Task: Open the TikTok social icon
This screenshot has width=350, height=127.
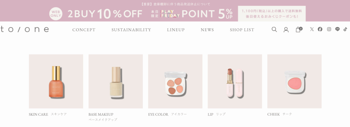Action: click(345, 29)
